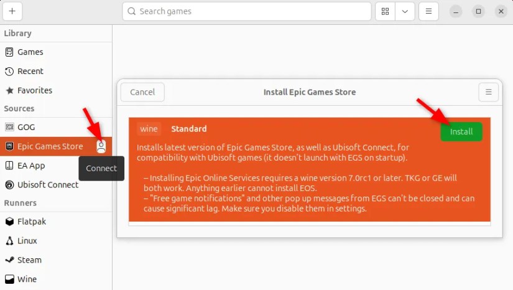Click the Wine runner icon
Viewport: 513px width, 290px height.
[x=9, y=279]
